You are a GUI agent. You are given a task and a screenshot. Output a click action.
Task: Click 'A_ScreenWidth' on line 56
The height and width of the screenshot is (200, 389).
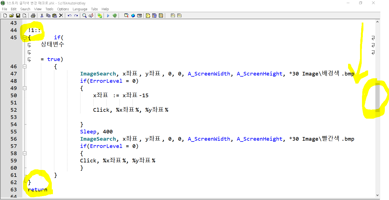[209, 139]
